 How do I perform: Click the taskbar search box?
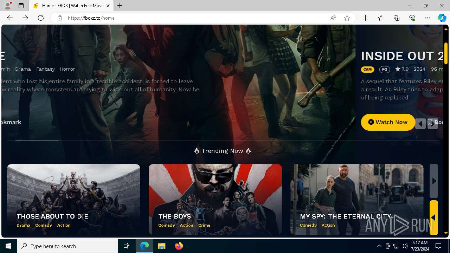pyautogui.click(x=67, y=246)
